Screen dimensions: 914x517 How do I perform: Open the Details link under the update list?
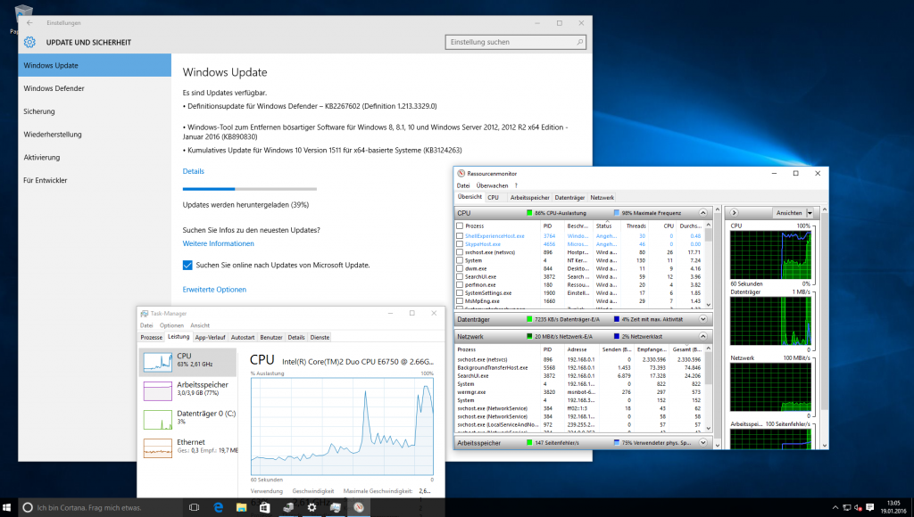(194, 171)
